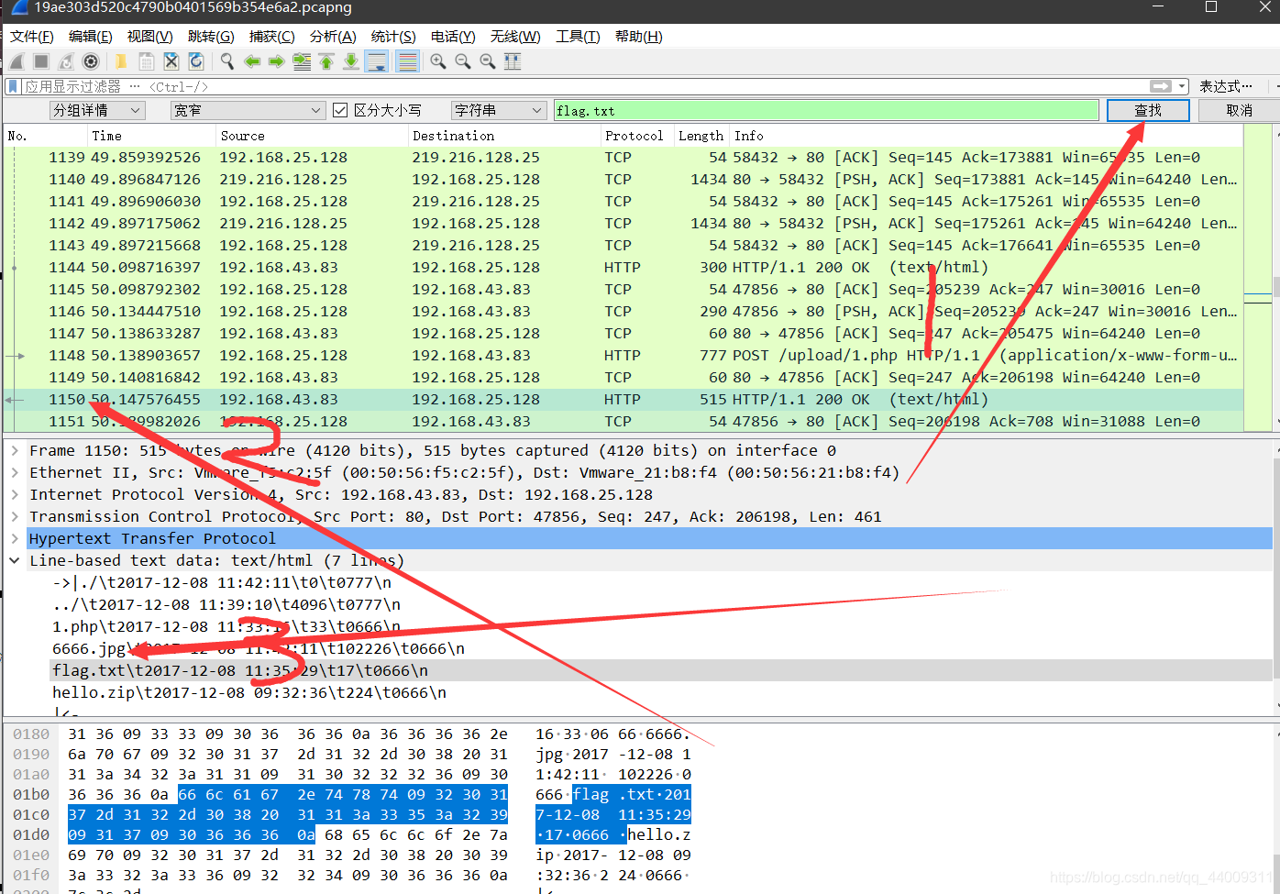Click the 表达式 expression button
Screen dimensions: 1280x894
coord(1226,86)
